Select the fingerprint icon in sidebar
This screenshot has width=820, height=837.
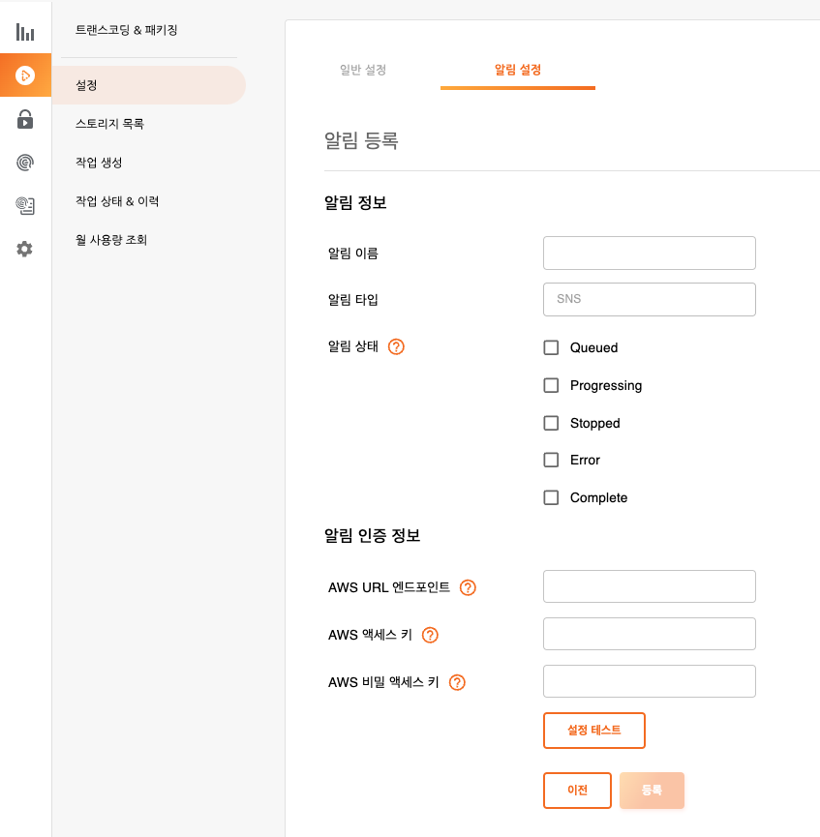tap(25, 163)
